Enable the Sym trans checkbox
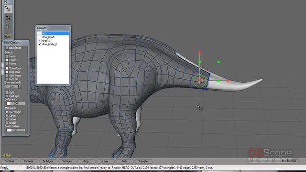306x172 pixels. click(7, 75)
